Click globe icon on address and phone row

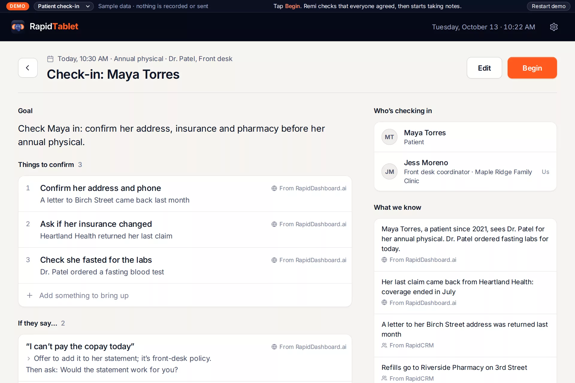point(274,188)
